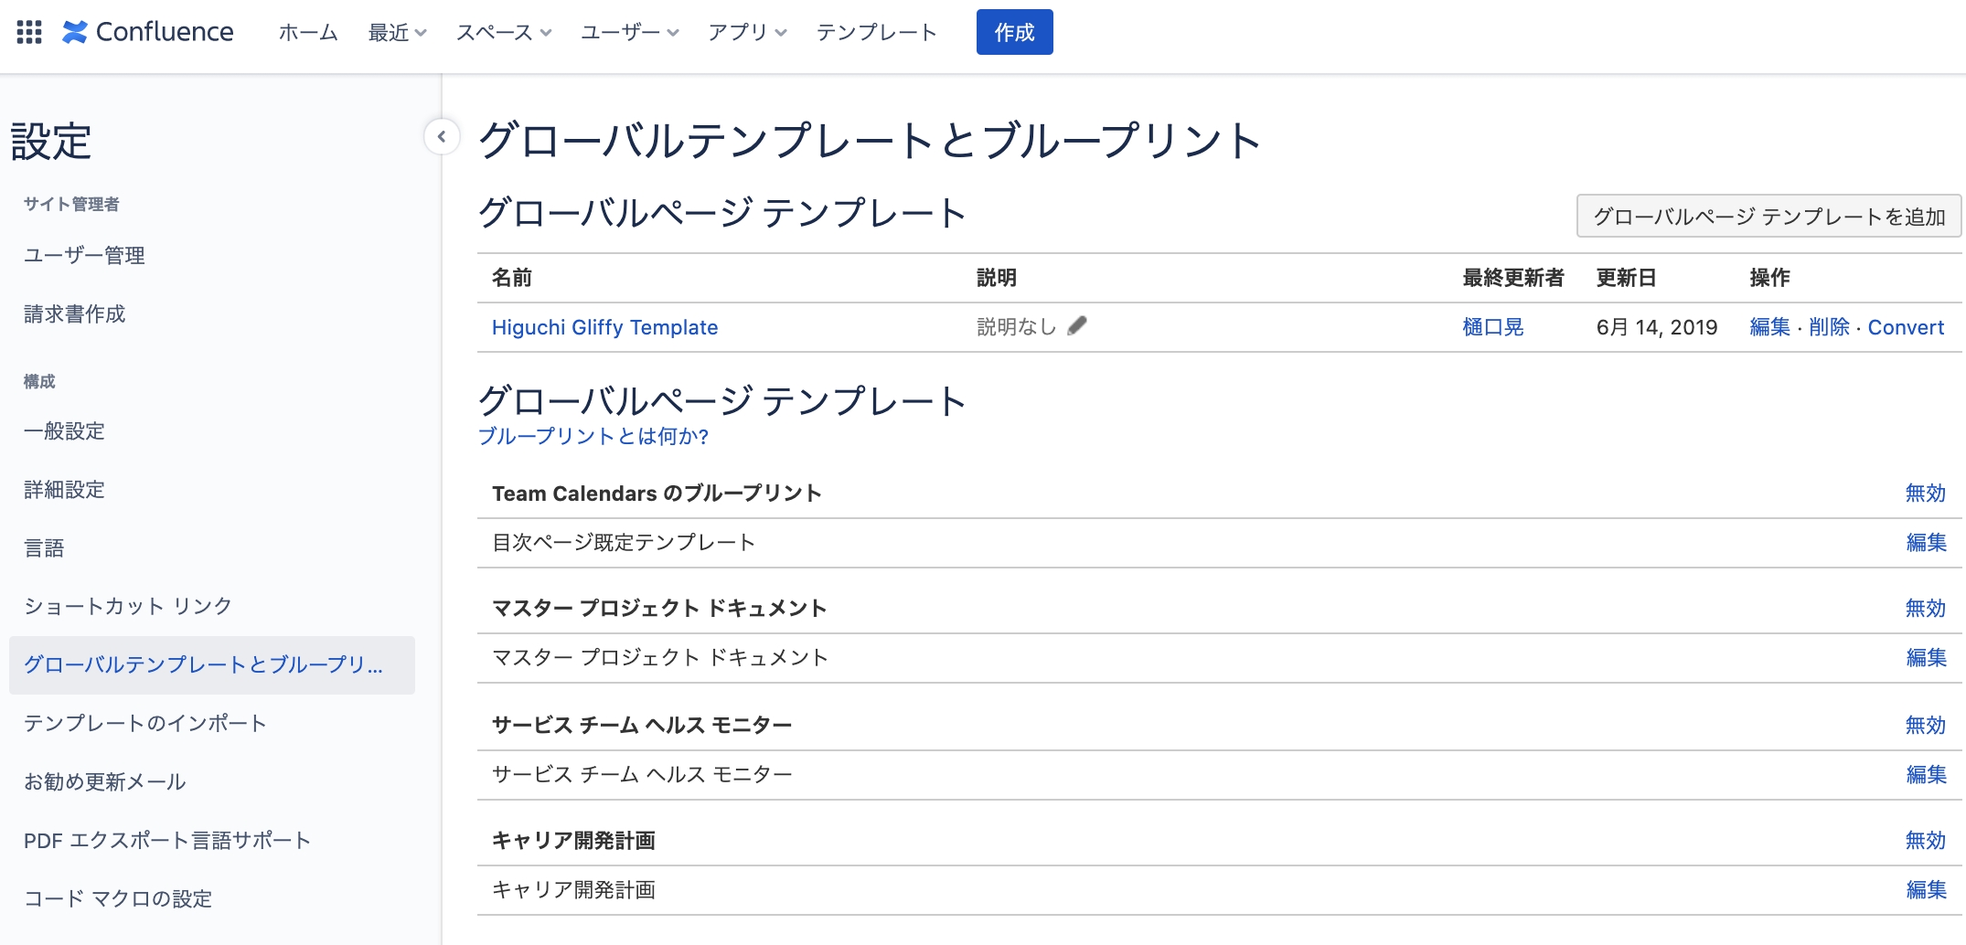Click 削除 for Higuchi Gliffy Template
This screenshot has height=945, width=1966.
pos(1829,327)
